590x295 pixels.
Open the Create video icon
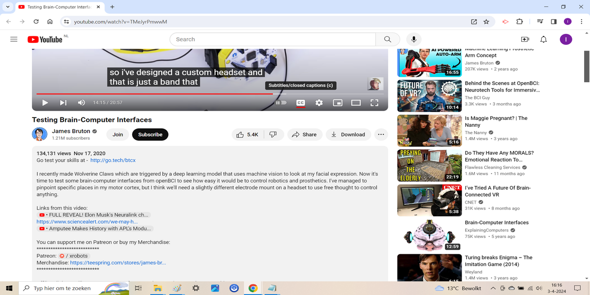[x=525, y=39]
